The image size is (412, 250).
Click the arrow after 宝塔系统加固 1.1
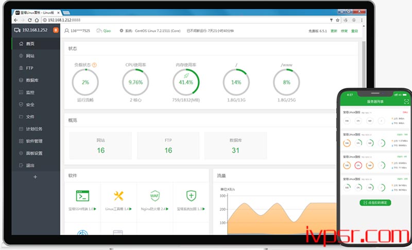pyautogui.click(x=203, y=209)
